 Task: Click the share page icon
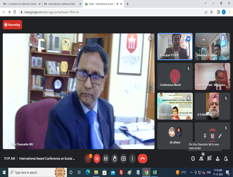[x=206, y=12]
